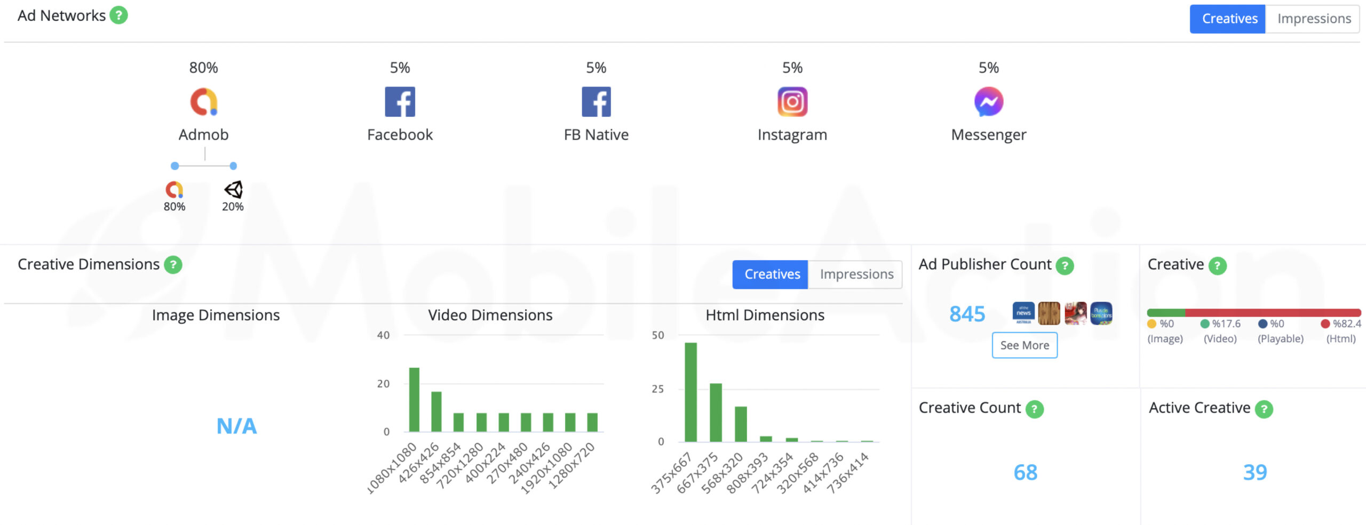Viewport: 1366px width, 525px height.
Task: Open the rightmost blue publisher app icon
Action: pos(1101,313)
